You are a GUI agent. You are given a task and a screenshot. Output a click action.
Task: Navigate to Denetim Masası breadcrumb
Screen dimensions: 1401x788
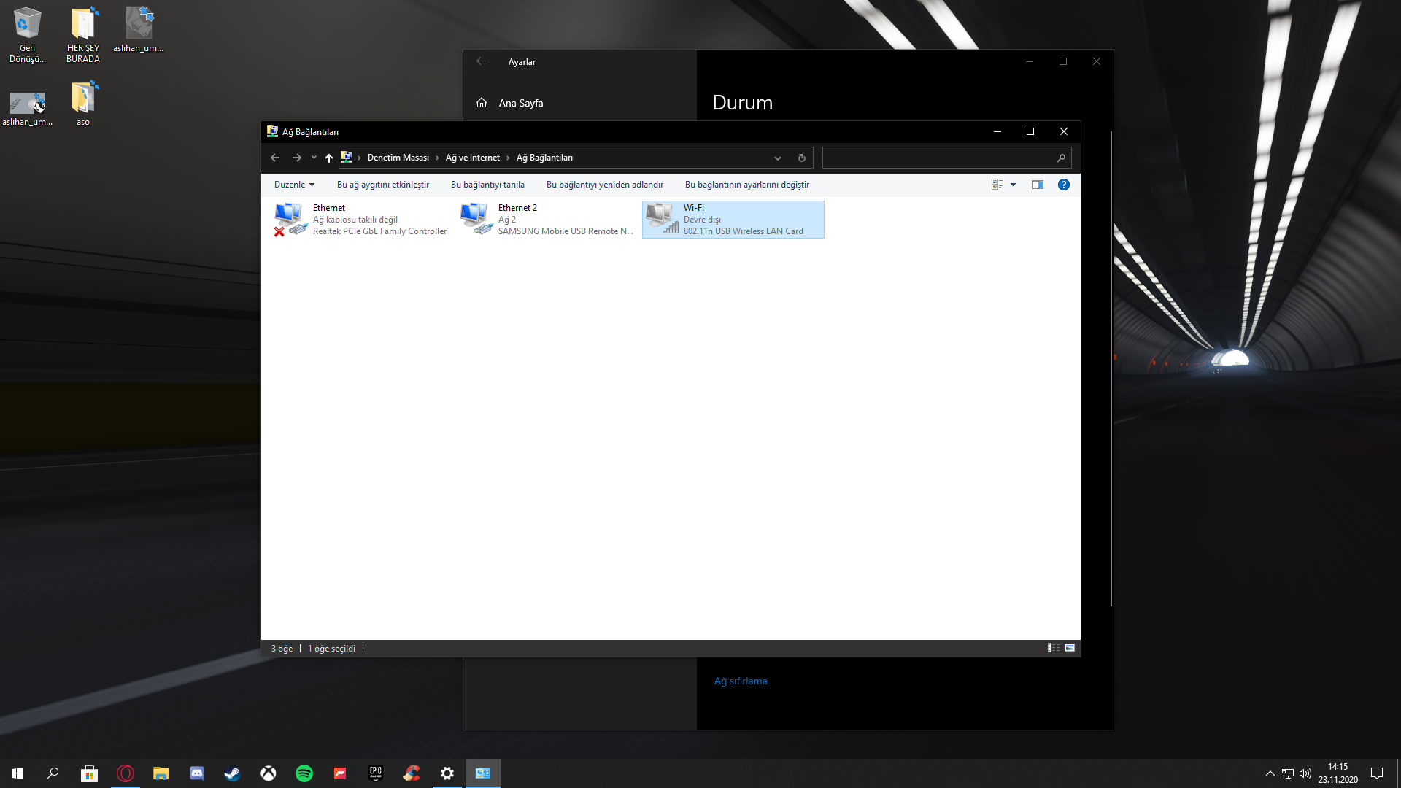[x=398, y=158]
